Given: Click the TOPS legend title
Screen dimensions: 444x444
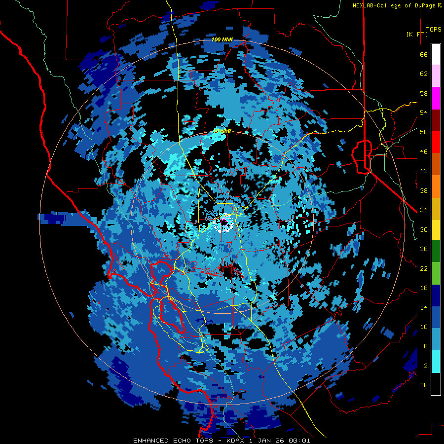Looking at the screenshot, I should (x=434, y=29).
